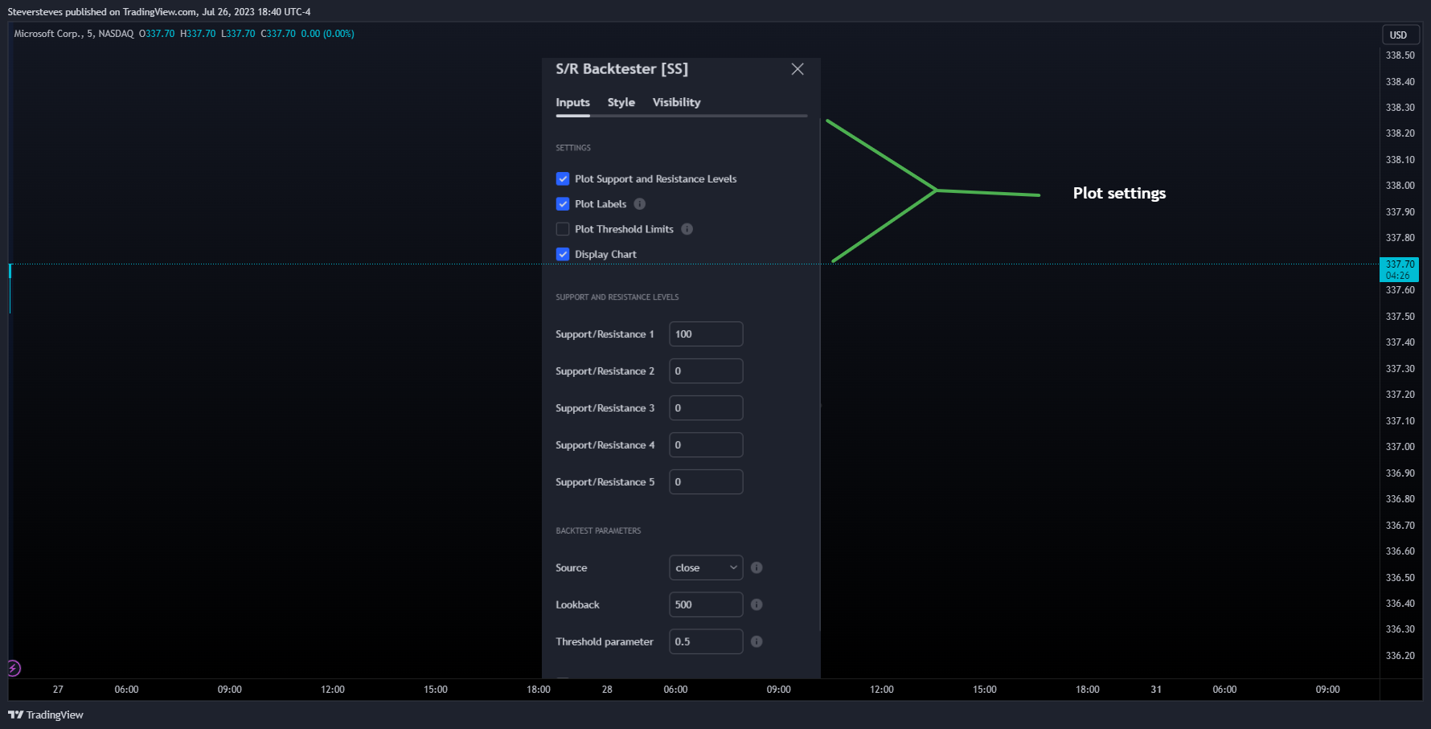The image size is (1431, 729).
Task: Click the 31 date label on time axis
Action: tap(1156, 690)
